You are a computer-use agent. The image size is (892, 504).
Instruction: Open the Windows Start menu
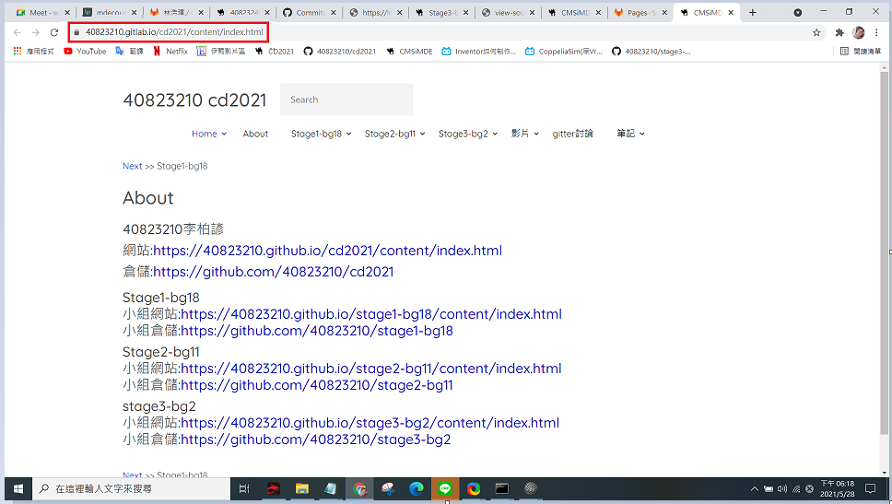[x=18, y=488]
